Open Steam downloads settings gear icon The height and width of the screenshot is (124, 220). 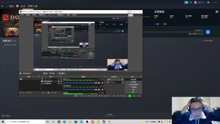(217, 12)
